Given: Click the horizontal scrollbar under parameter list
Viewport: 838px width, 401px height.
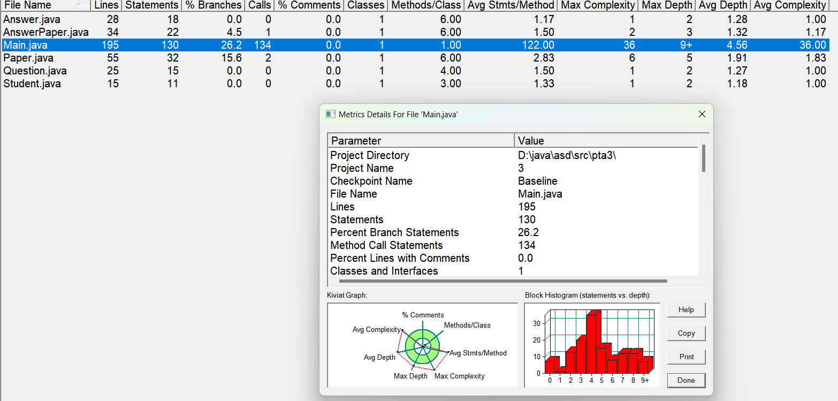Looking at the screenshot, I should tap(503, 281).
